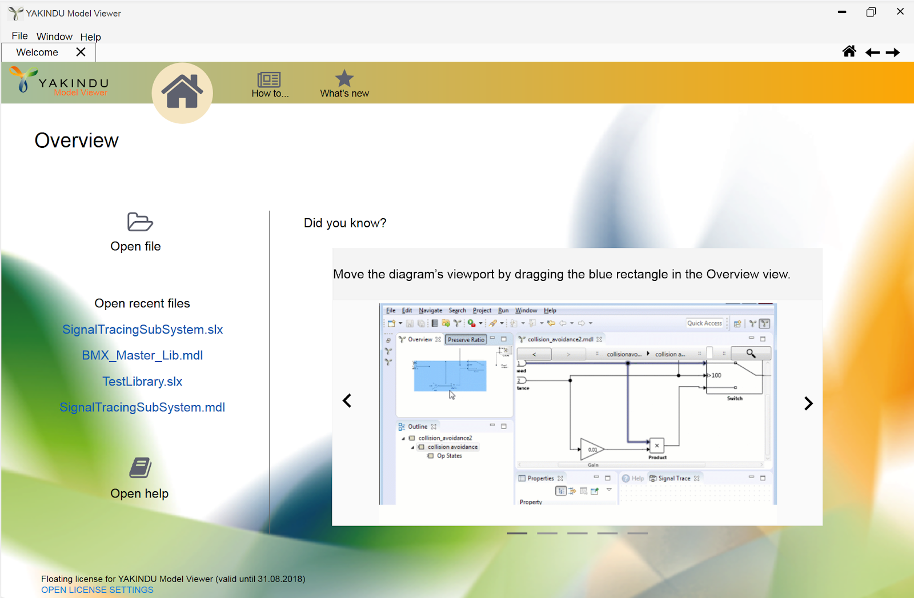
Task: Select the third tip indicator dash
Action: tap(578, 533)
